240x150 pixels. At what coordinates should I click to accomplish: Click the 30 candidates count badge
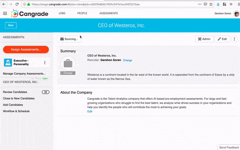tap(46, 92)
